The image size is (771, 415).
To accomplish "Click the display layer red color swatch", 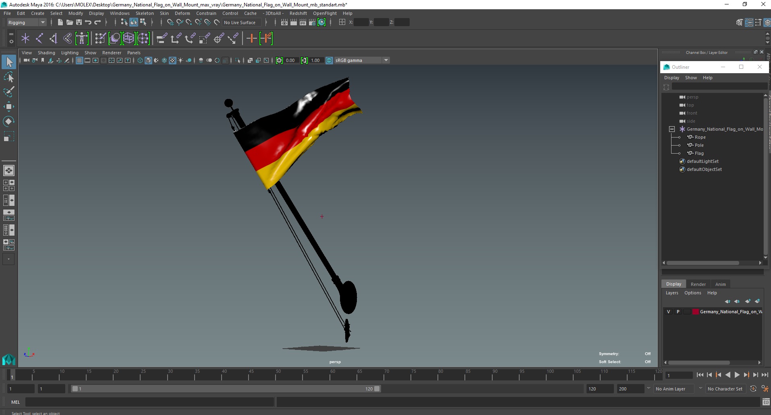I will (x=695, y=312).
